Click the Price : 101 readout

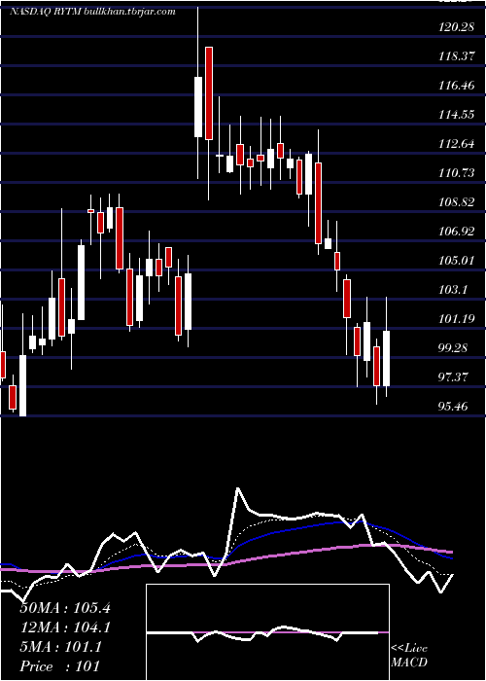click(60, 666)
